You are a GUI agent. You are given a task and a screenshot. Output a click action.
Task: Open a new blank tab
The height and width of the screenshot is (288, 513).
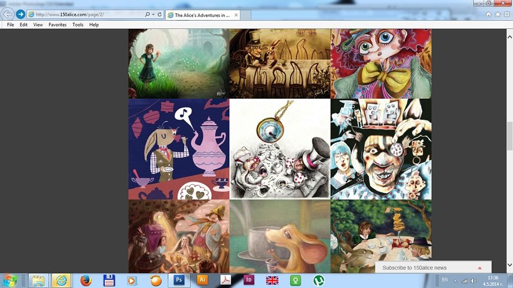click(x=246, y=15)
